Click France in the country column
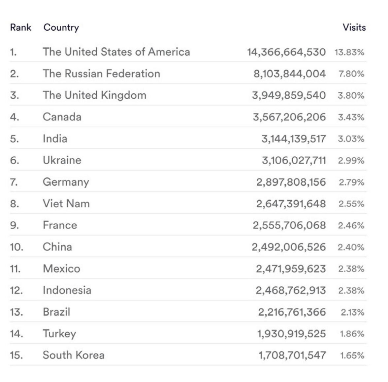 60,225
